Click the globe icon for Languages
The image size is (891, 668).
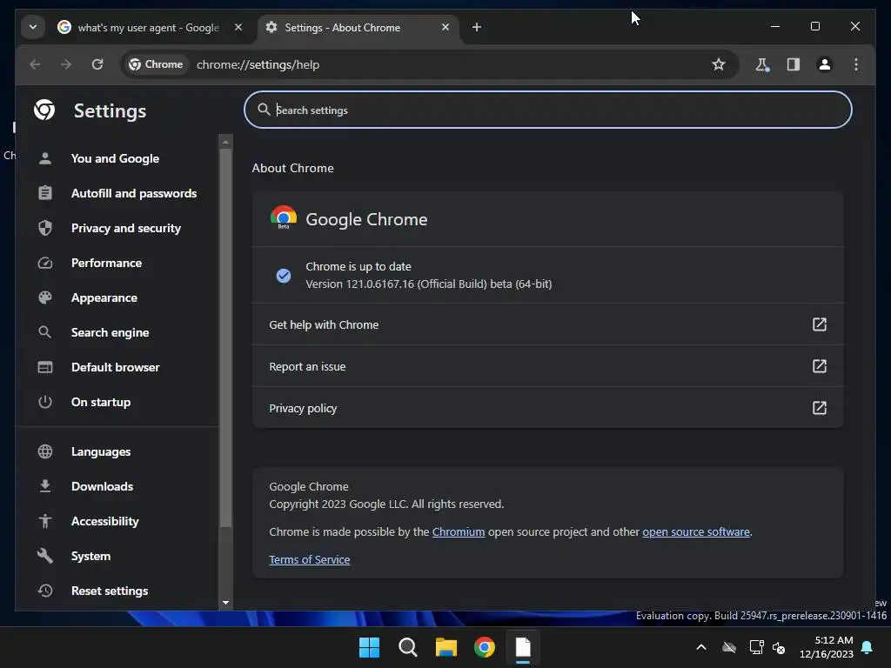tap(45, 451)
